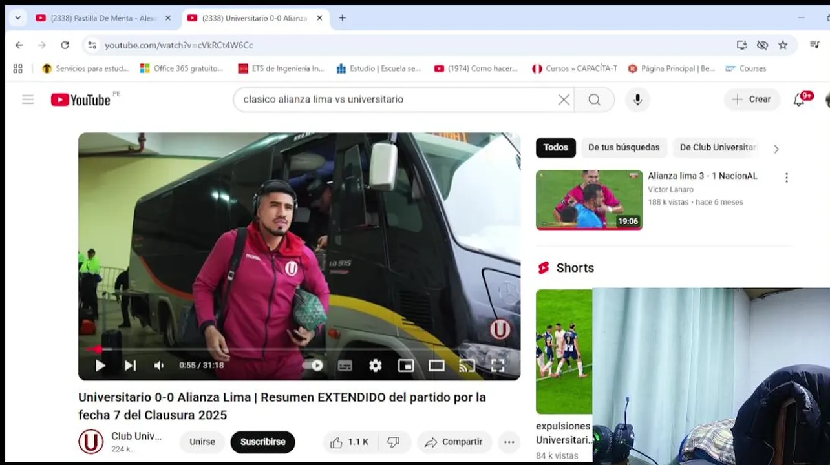Open YouTube notifications bell
Image resolution: width=830 pixels, height=465 pixels.
tap(800, 99)
